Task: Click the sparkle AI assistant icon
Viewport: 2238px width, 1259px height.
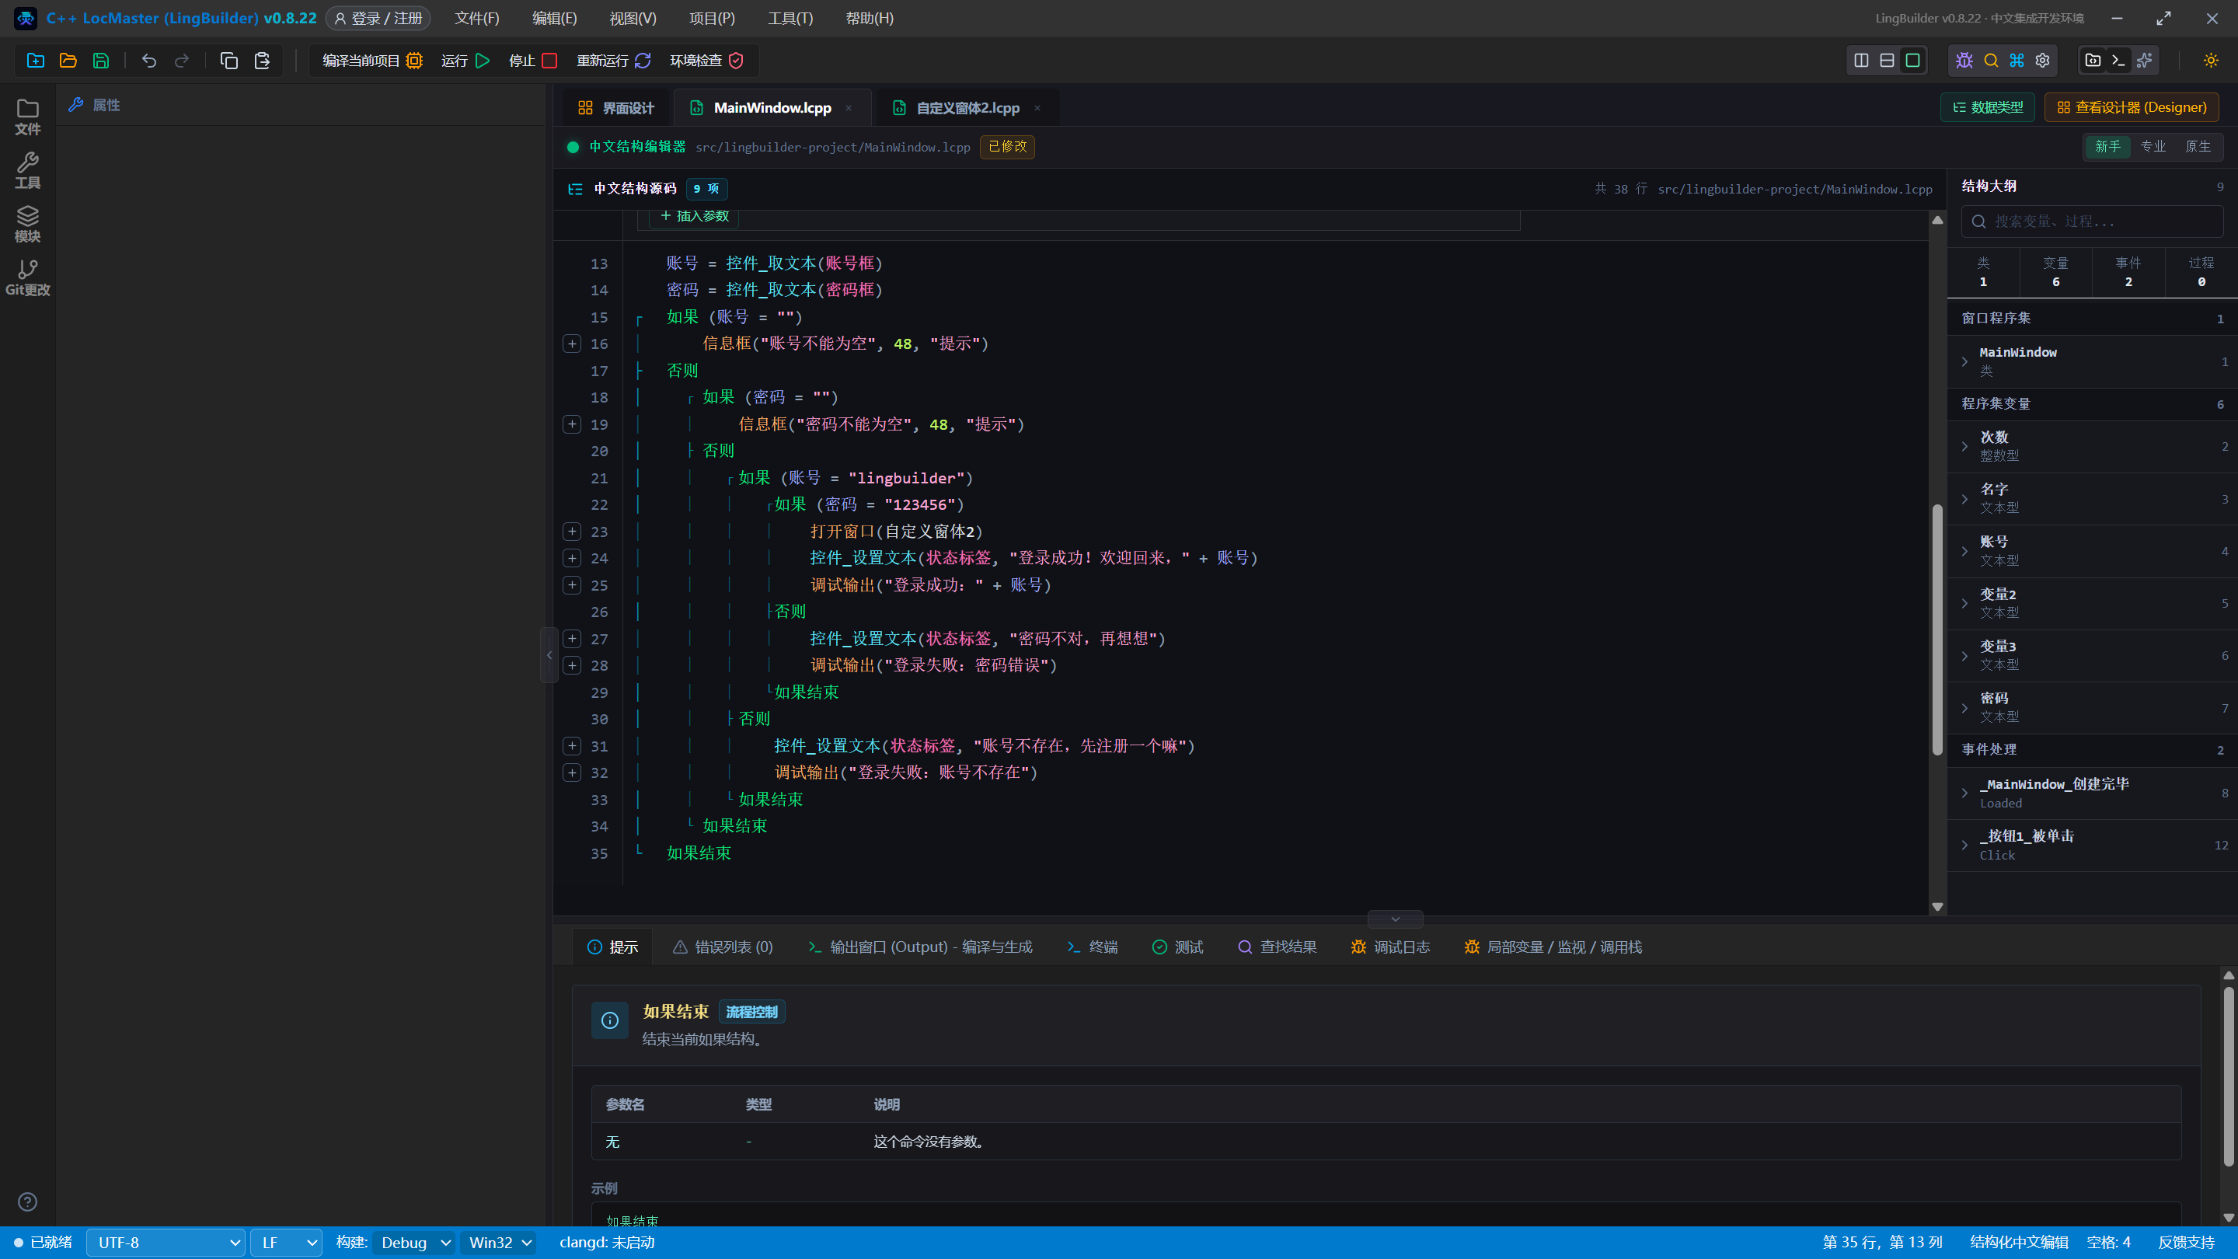Action: [2144, 60]
